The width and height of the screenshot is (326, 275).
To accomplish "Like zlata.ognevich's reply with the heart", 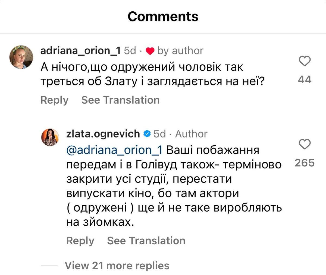I will (x=305, y=144).
